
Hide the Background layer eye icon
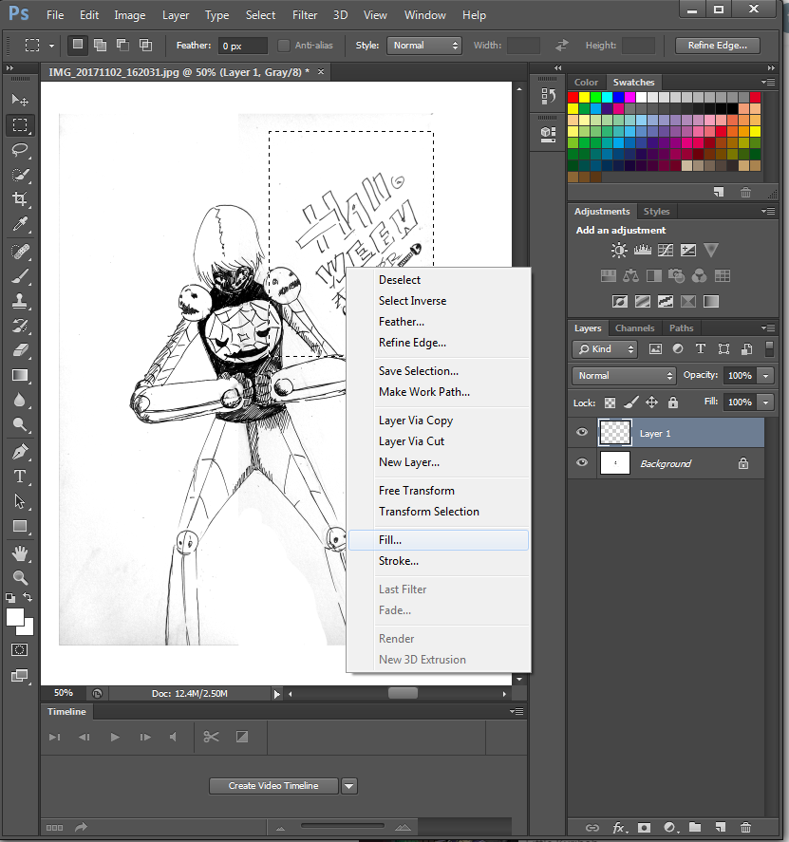pyautogui.click(x=582, y=463)
